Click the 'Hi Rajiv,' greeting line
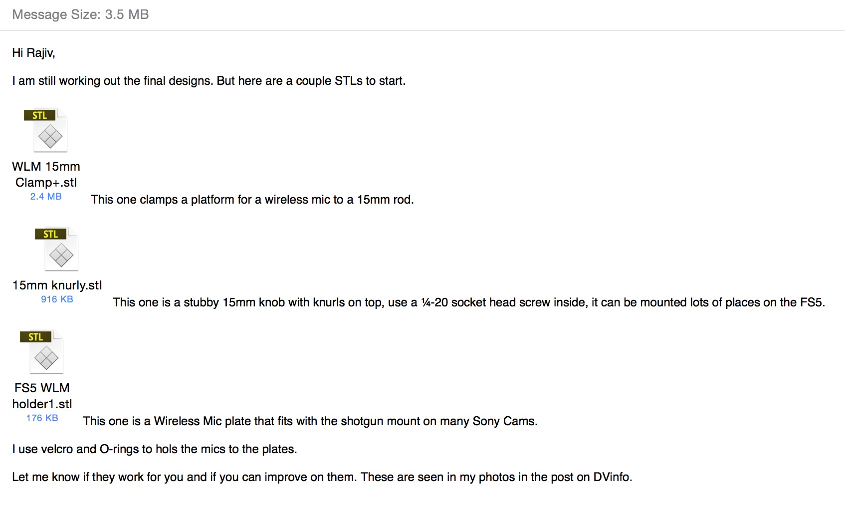Viewport: 845px width, 520px height. pyautogui.click(x=33, y=53)
